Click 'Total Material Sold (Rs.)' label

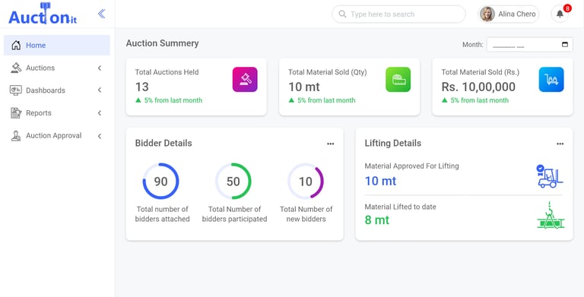481,72
